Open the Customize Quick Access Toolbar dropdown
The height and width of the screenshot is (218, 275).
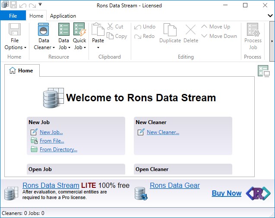(40, 5)
